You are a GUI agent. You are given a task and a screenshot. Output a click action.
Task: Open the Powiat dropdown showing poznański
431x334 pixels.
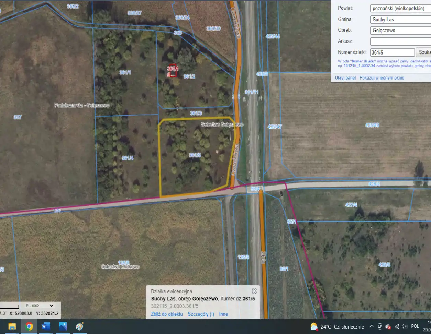tap(400, 9)
